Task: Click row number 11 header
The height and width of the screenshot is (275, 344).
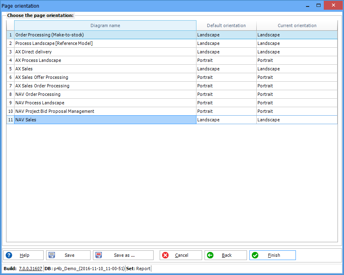Action: (11, 120)
